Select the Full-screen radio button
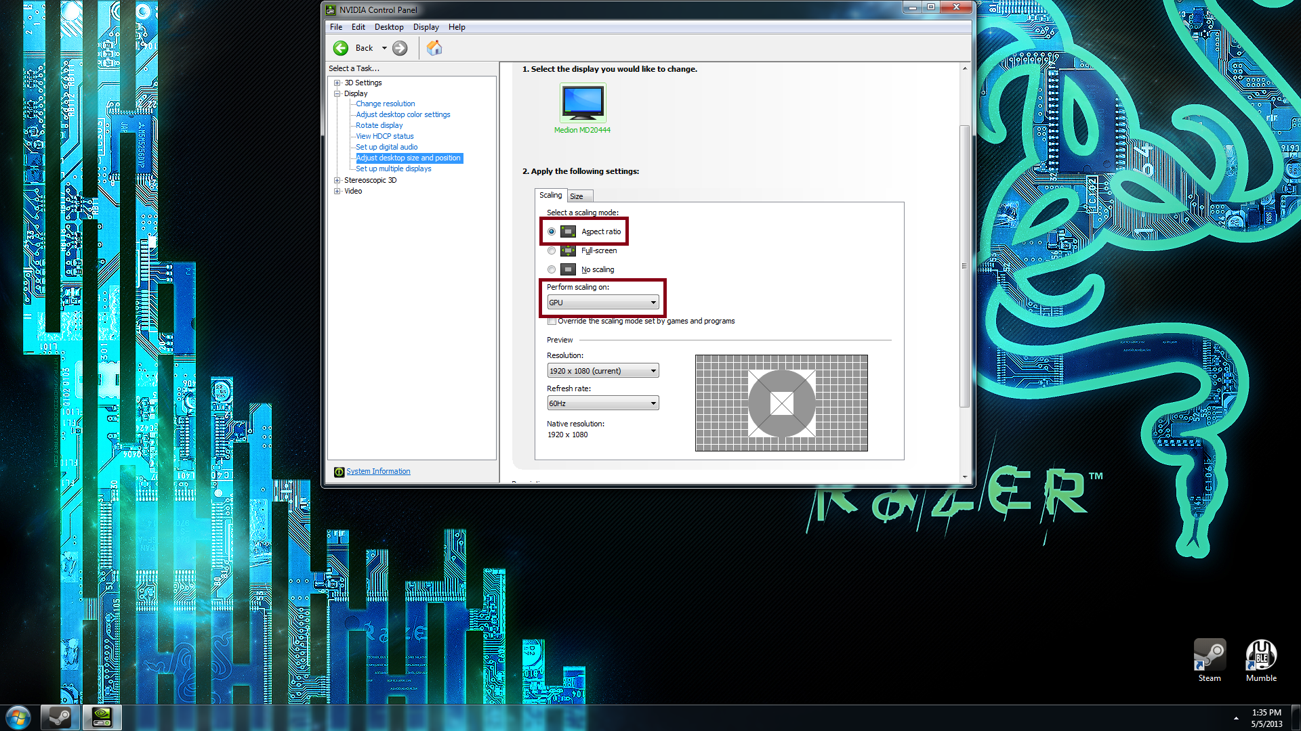The width and height of the screenshot is (1301, 731). (x=552, y=250)
